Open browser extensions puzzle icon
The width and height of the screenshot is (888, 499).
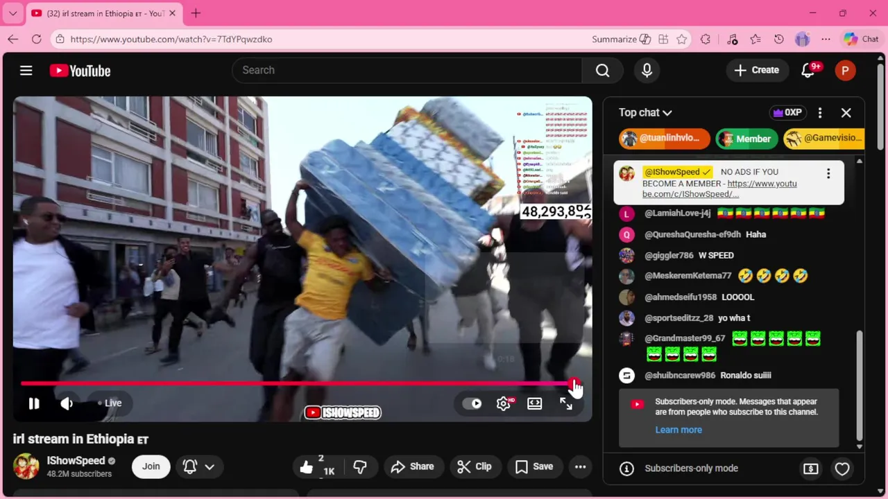click(706, 40)
